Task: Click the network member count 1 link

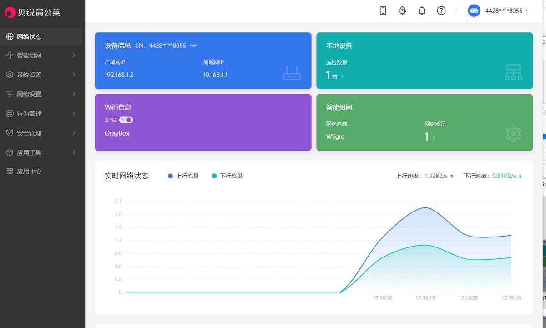Action: 428,136
